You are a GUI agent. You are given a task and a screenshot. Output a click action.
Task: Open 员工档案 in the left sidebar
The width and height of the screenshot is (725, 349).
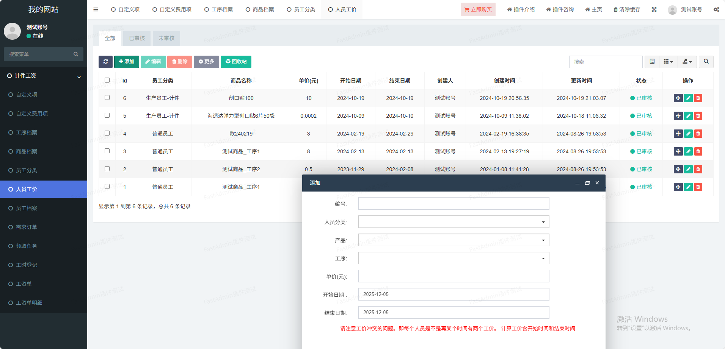pyautogui.click(x=27, y=208)
